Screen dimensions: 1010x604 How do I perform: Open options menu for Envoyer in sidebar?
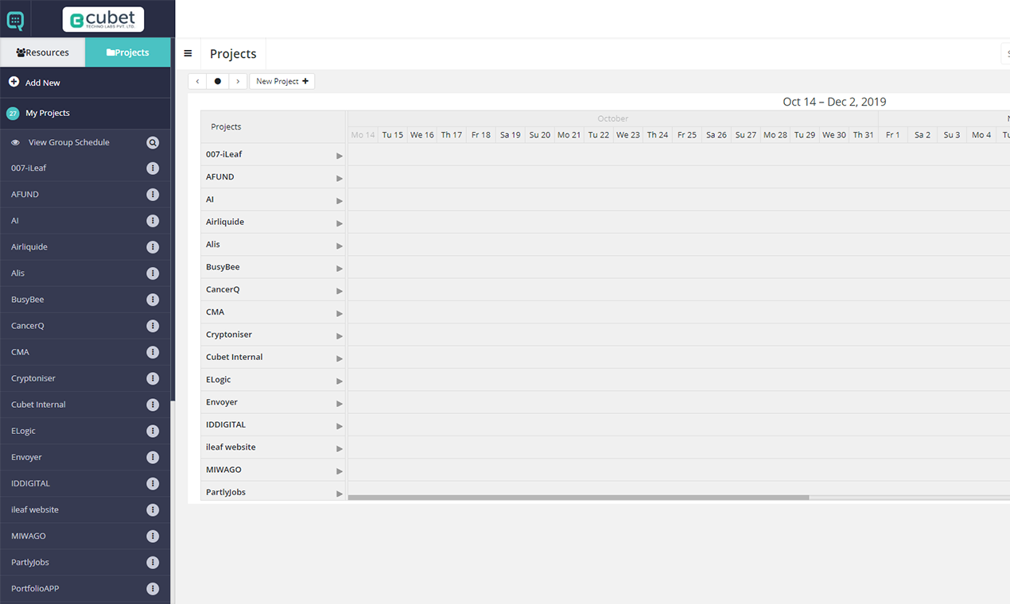153,457
